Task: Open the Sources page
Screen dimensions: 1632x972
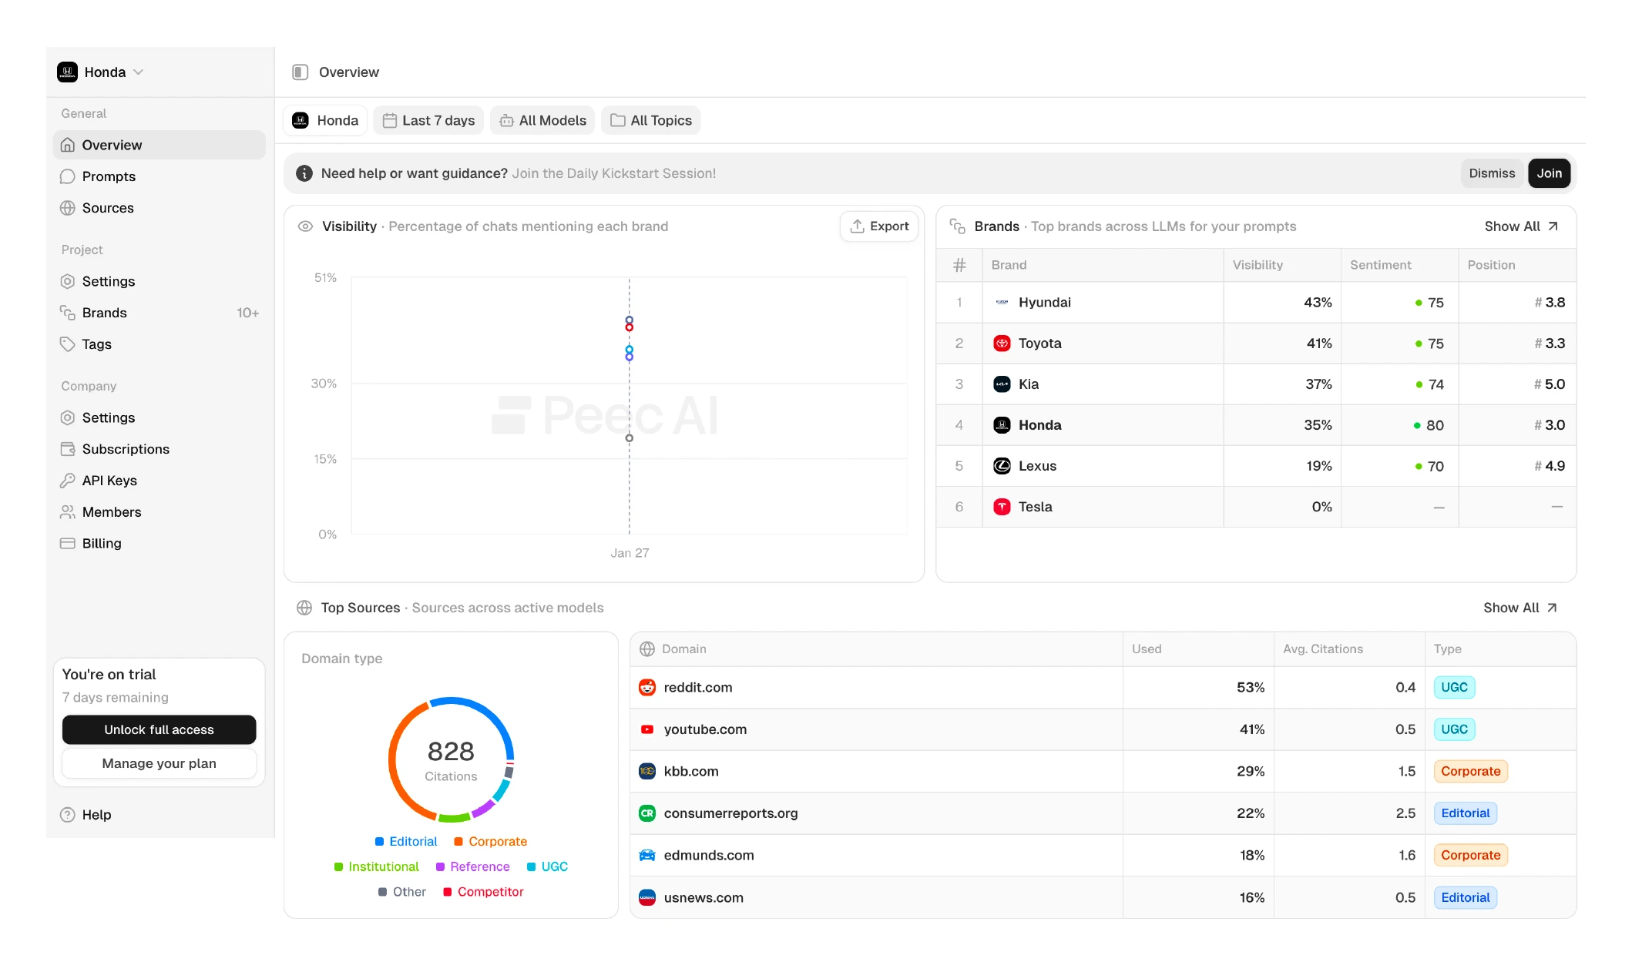Action: click(160, 208)
